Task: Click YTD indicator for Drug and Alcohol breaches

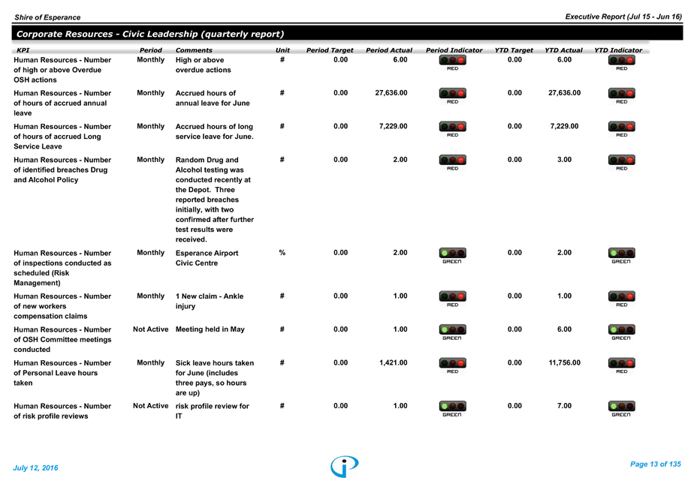Action: click(621, 163)
